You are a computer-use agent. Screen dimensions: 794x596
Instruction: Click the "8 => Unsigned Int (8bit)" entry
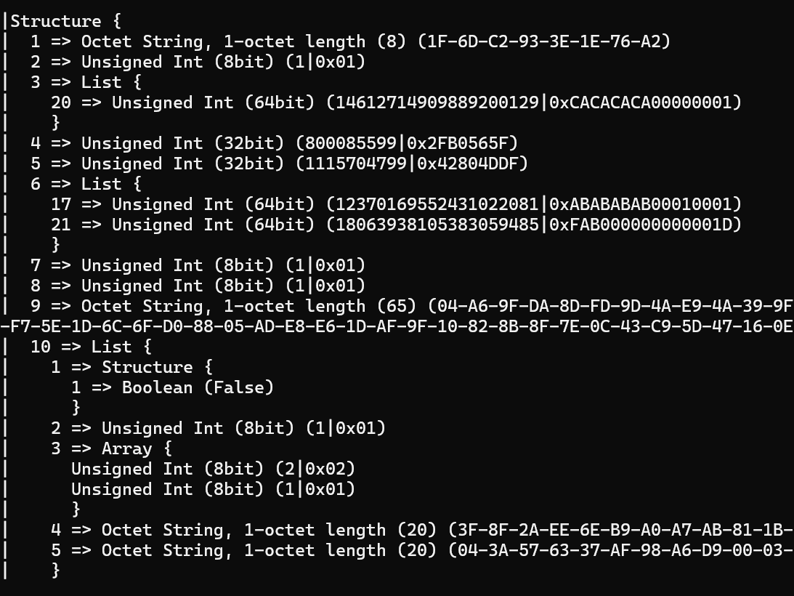(198, 286)
